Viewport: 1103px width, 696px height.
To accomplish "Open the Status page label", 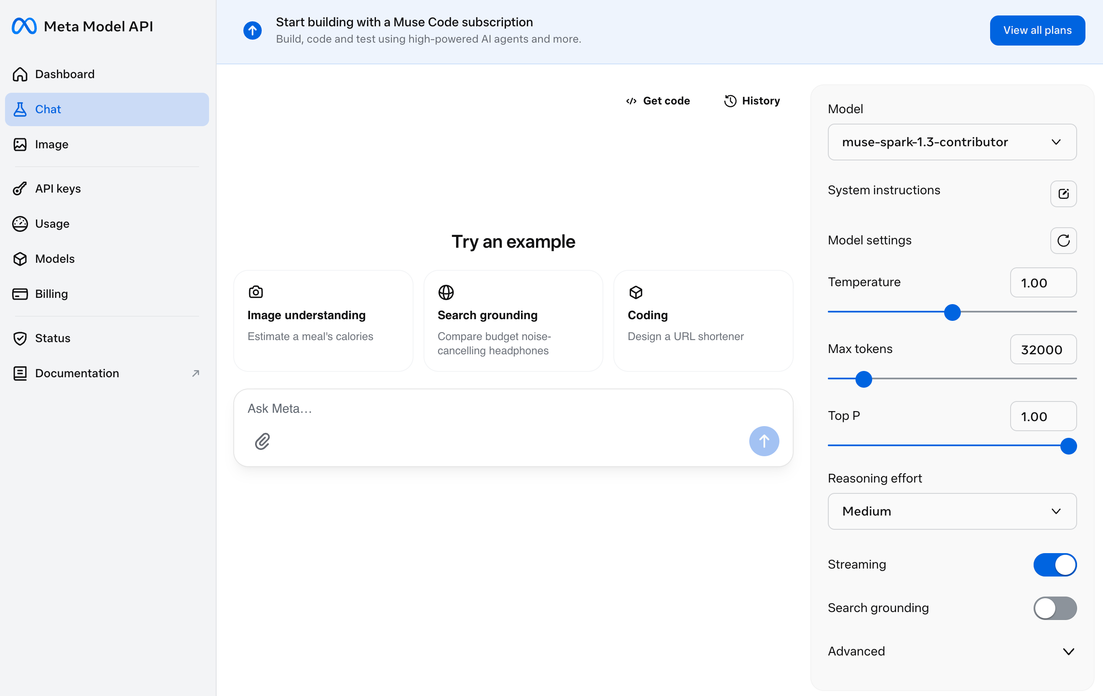I will pyautogui.click(x=53, y=338).
